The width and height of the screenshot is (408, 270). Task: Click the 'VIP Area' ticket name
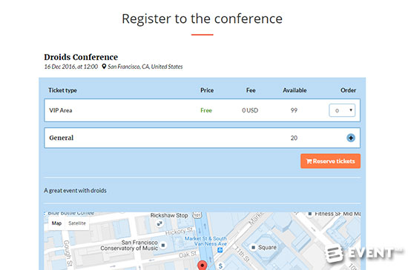coord(61,110)
